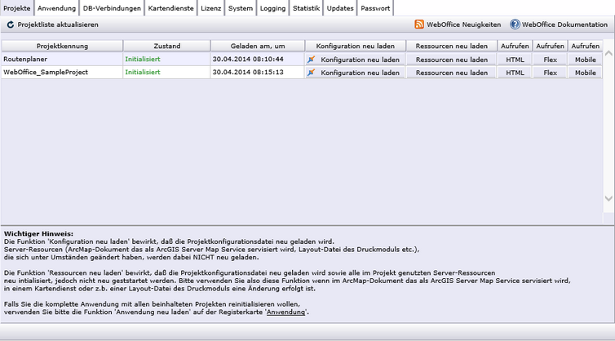
Task: Reload configuration for Routenplaner
Action: 355,60
